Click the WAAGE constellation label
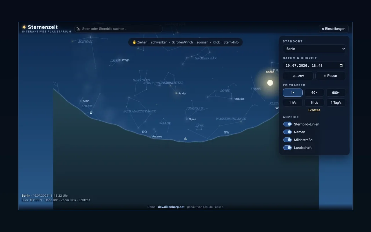The width and height of the screenshot is (371, 232). point(165,123)
